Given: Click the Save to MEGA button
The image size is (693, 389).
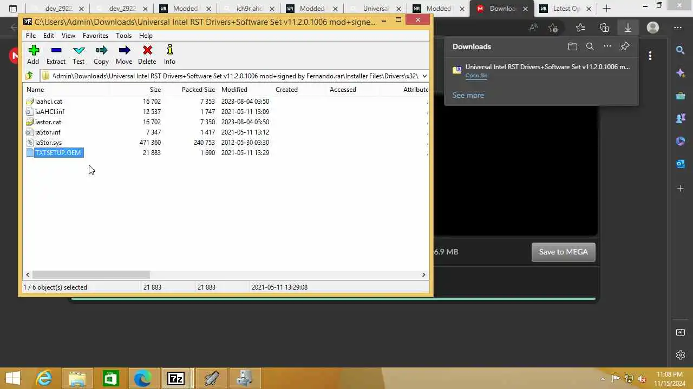Looking at the screenshot, I should (564, 252).
